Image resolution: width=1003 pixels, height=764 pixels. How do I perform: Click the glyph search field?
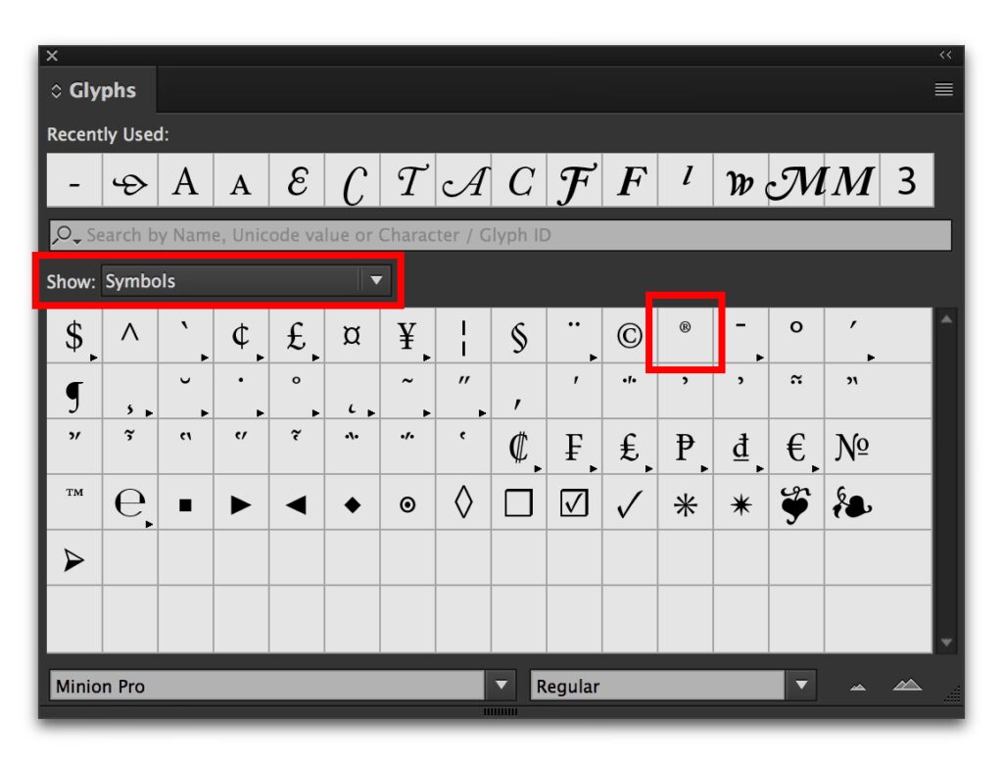point(500,235)
